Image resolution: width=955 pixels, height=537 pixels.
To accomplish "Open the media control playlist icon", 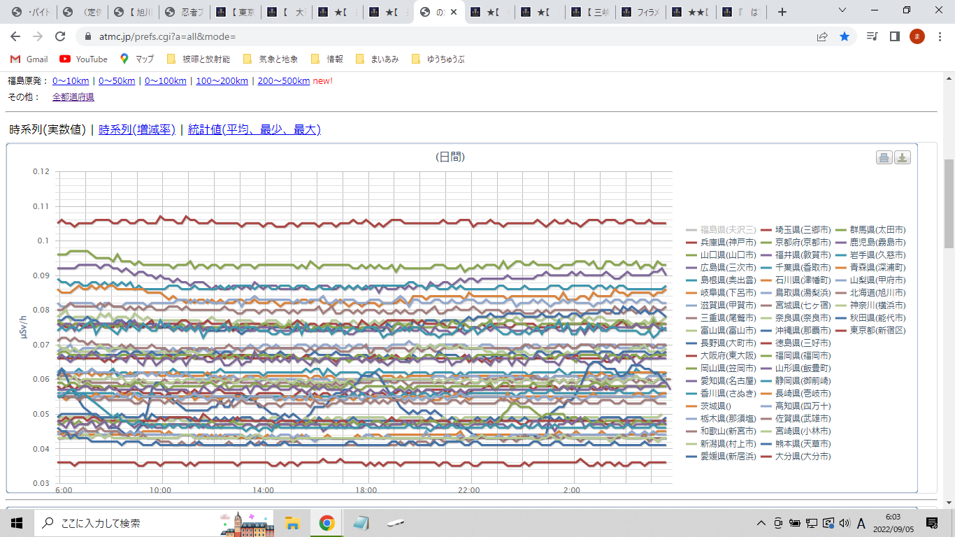I will tap(872, 36).
